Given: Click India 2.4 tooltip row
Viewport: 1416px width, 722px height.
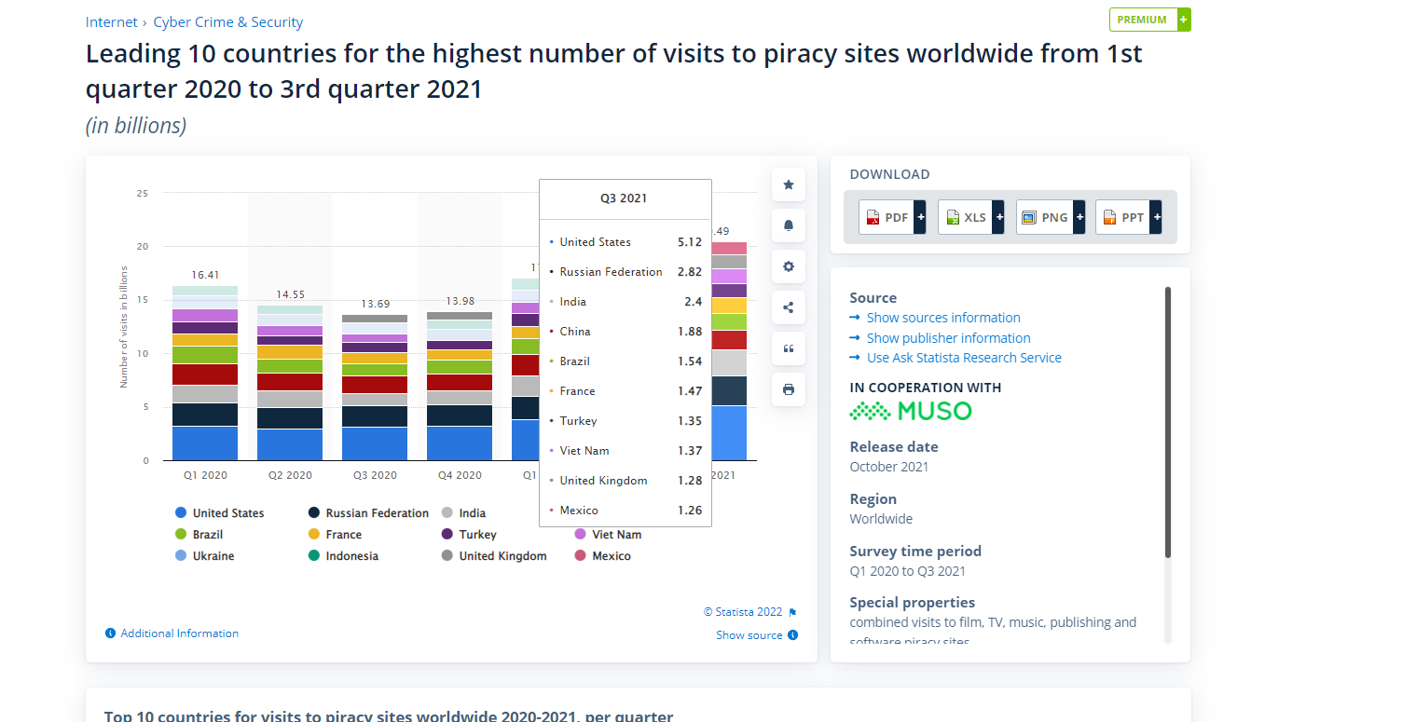Looking at the screenshot, I should point(626,302).
